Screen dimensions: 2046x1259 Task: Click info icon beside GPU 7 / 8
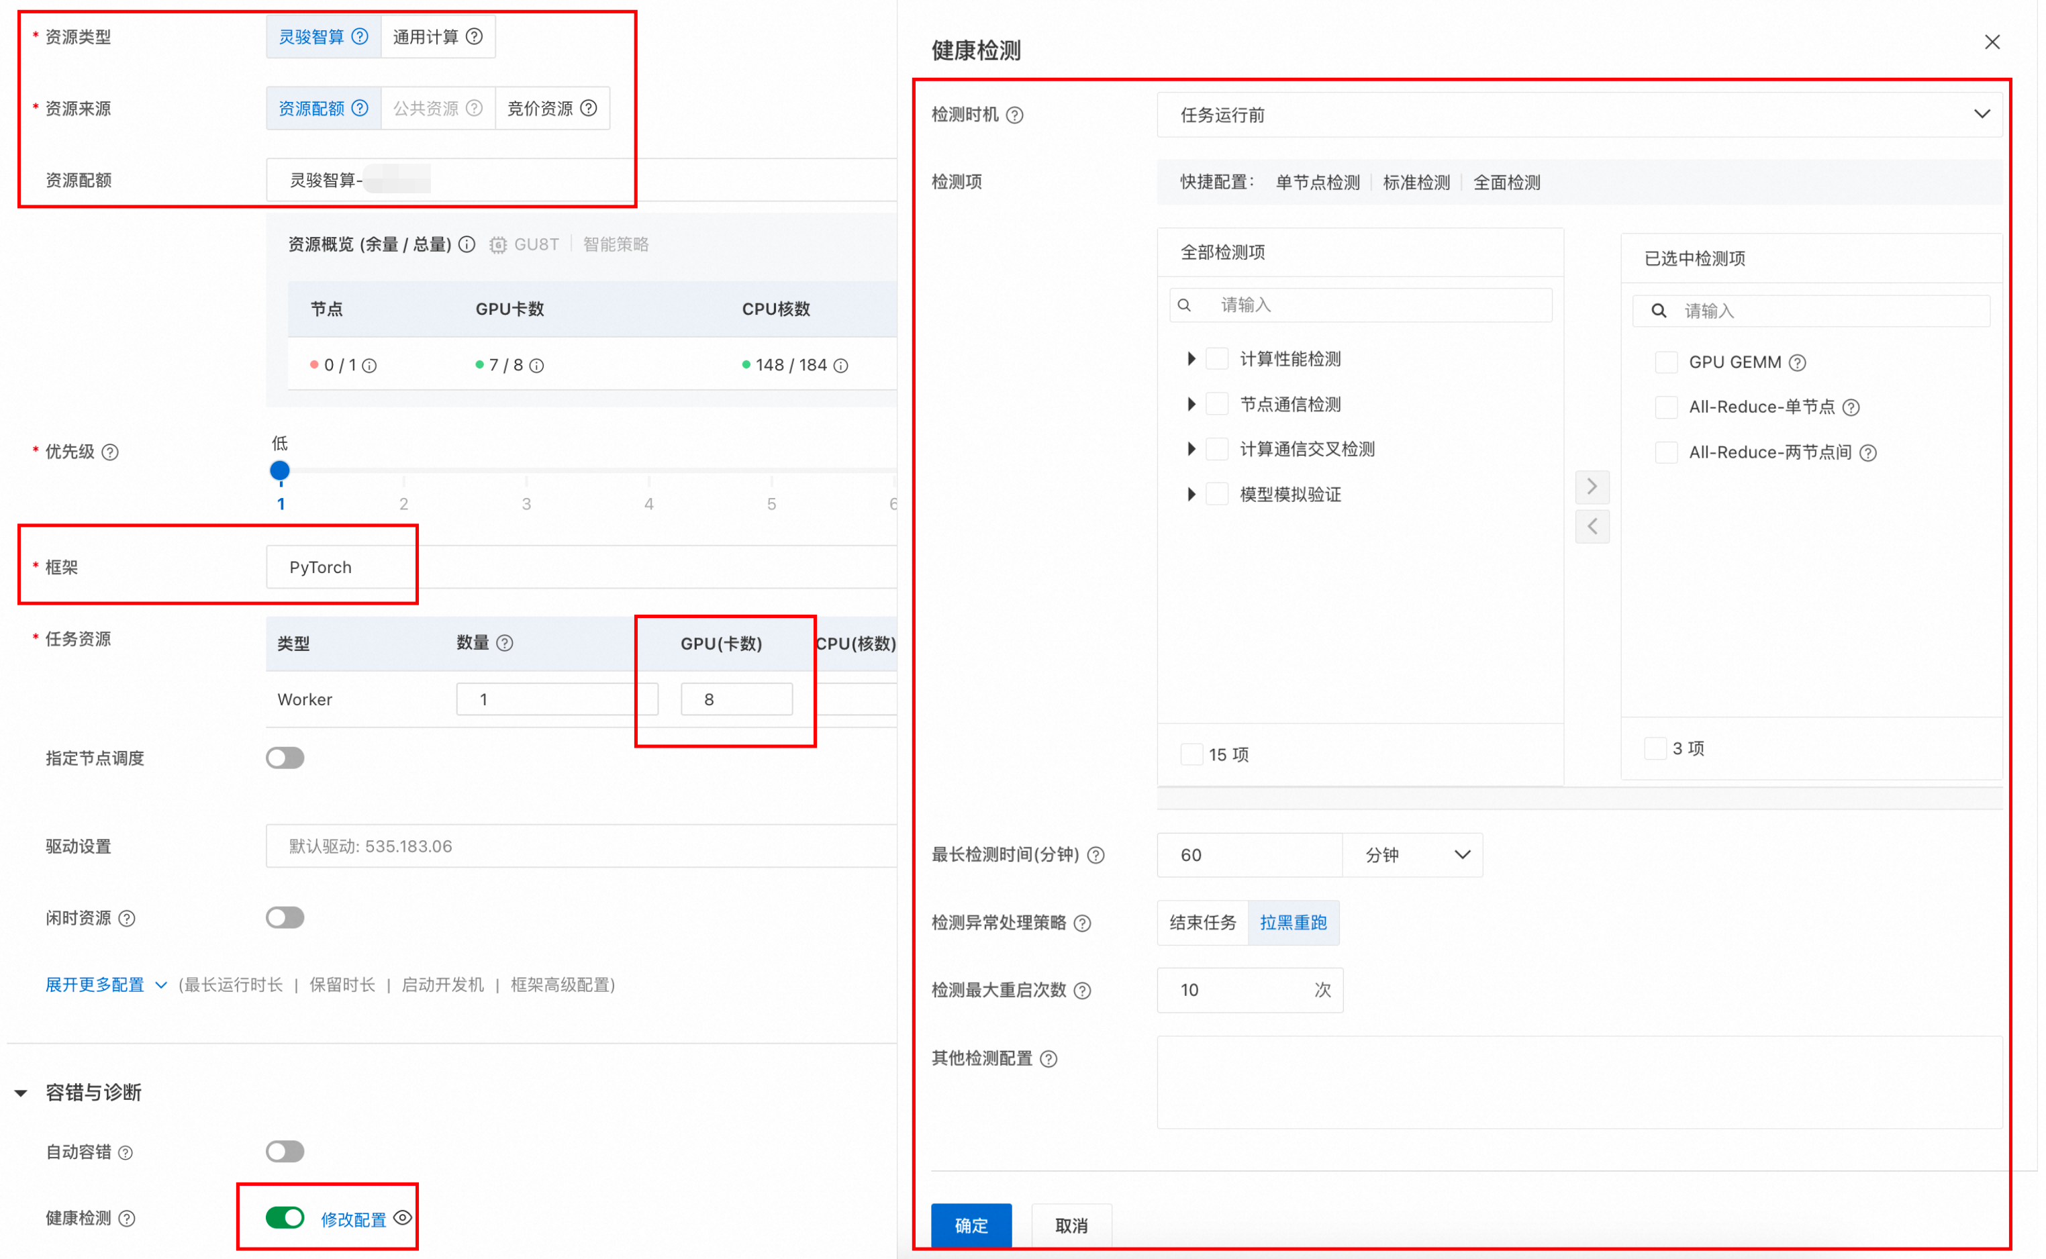point(537,366)
